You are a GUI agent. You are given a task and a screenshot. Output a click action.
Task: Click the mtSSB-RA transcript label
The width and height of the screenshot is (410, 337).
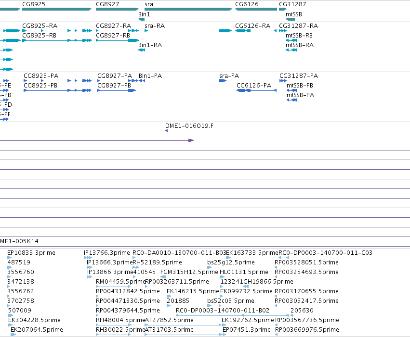click(x=300, y=45)
